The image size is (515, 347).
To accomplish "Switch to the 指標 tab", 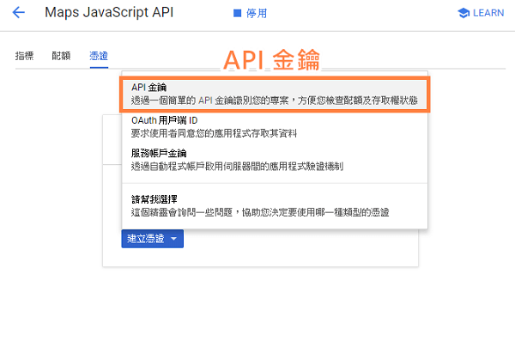I will [x=24, y=56].
